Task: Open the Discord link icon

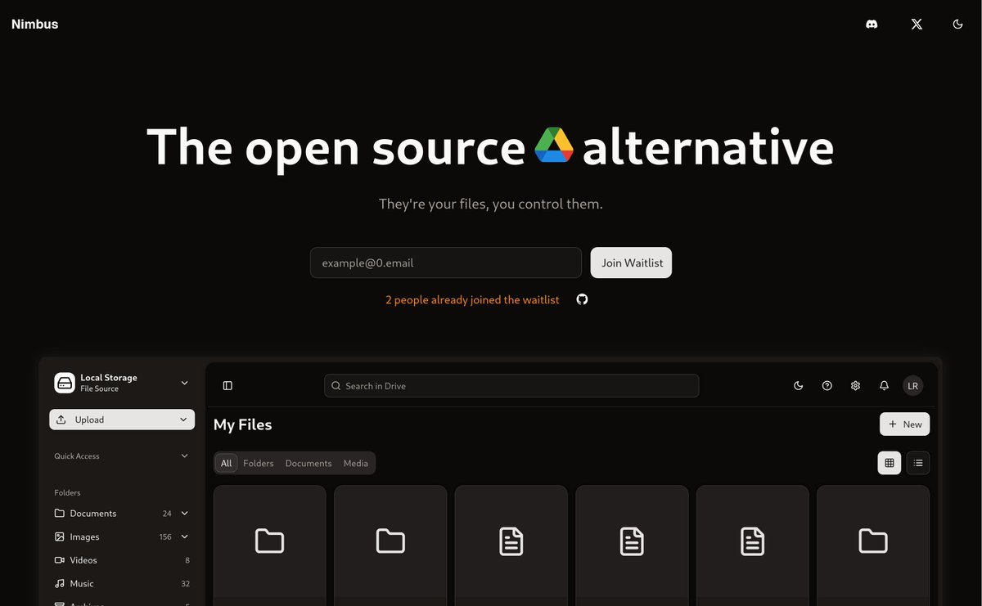Action: (x=872, y=25)
